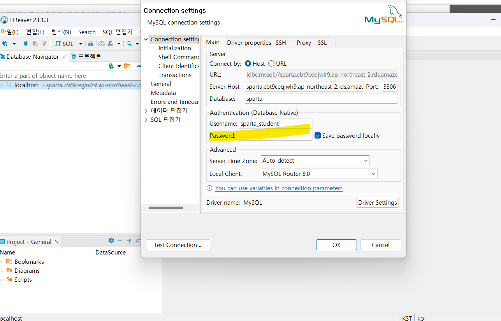501x321 pixels.
Task: Open the Search menu
Action: coord(87,32)
